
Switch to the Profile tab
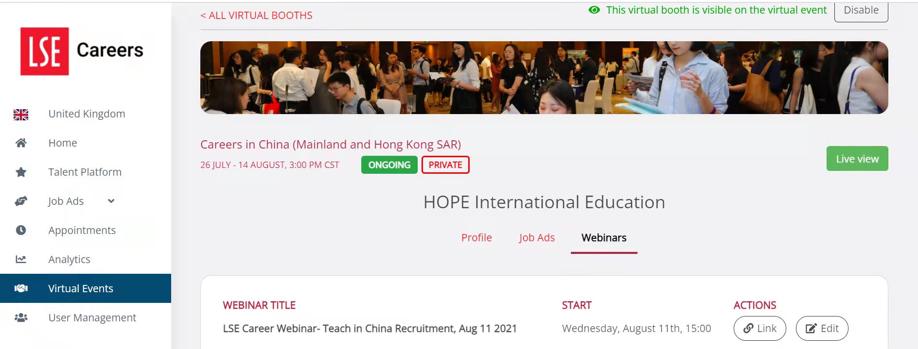click(477, 237)
